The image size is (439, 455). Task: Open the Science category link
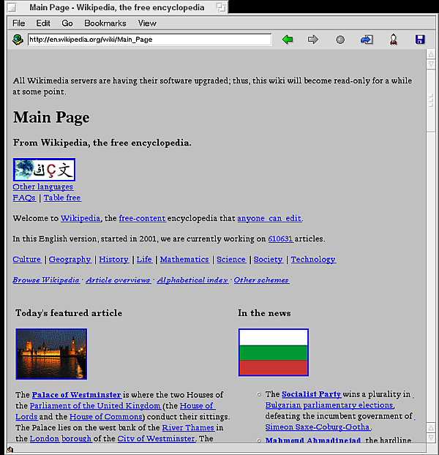231,260
